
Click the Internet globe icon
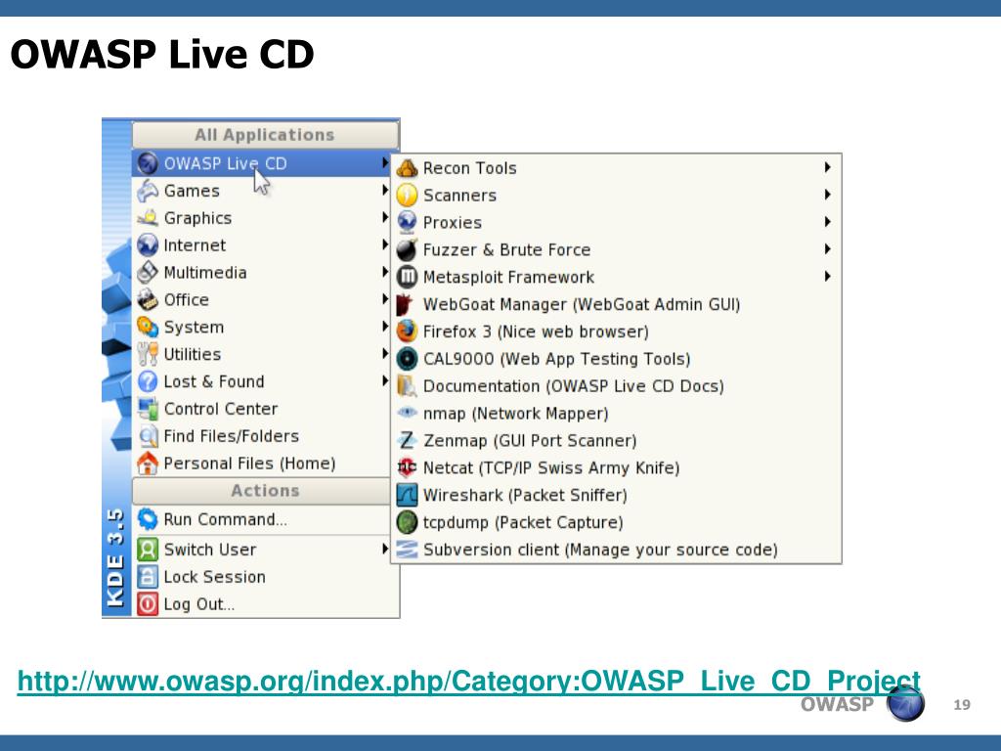[148, 245]
